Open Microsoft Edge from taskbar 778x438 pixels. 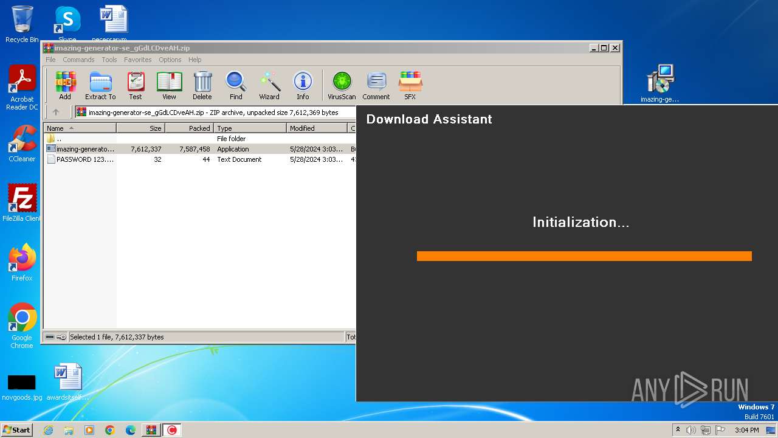131,430
